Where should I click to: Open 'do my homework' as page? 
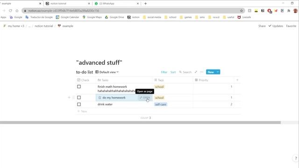[145, 98]
